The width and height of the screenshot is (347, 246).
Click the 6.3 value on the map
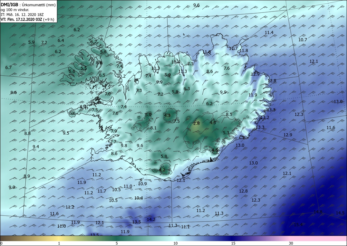click(x=187, y=89)
